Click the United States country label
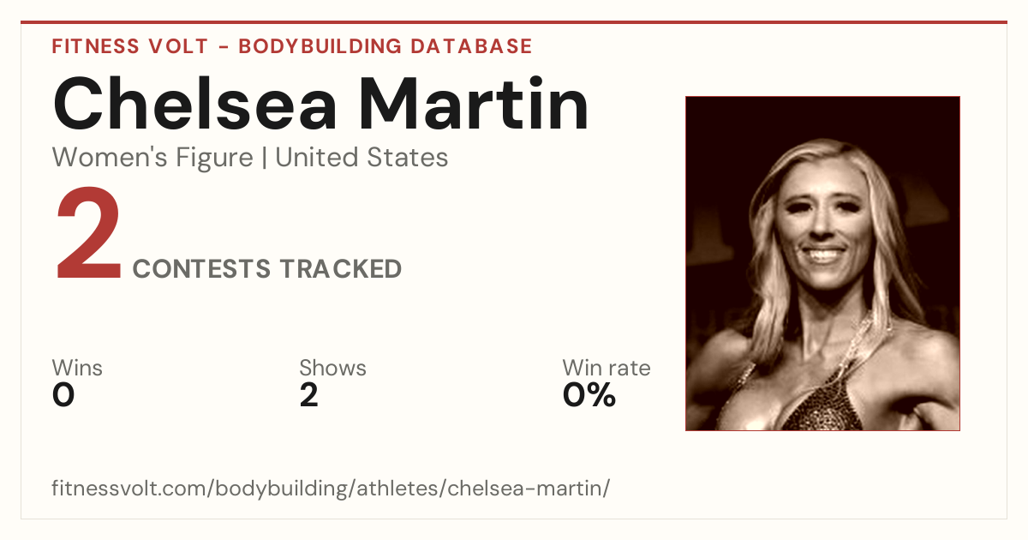This screenshot has height=540, width=1028. tap(362, 158)
